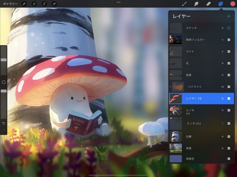
Task: Hide the エノキ (小) group
Action: pos(229,124)
